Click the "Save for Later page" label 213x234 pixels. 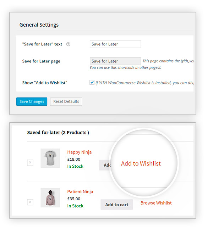tap(41, 61)
